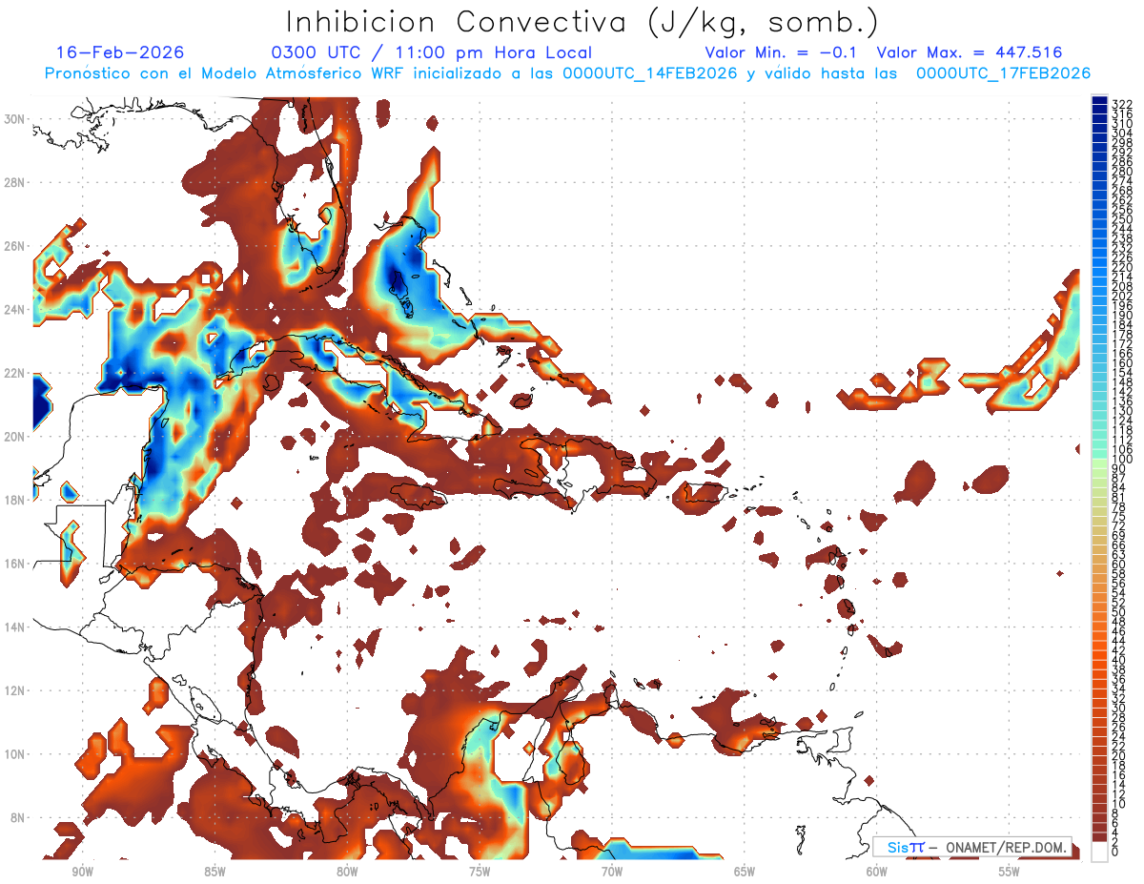Click the 12N latitude label
Viewport: 1144px width, 884px height.
point(16,690)
